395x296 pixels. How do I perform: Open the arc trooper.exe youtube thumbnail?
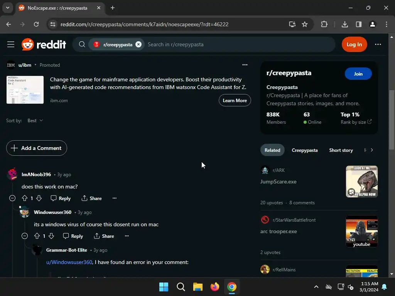tap(362, 231)
